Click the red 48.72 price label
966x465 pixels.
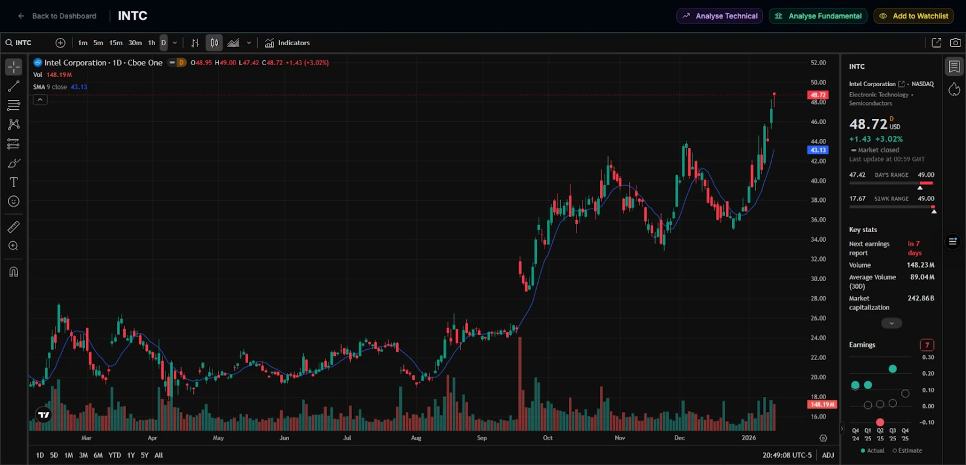(x=818, y=95)
